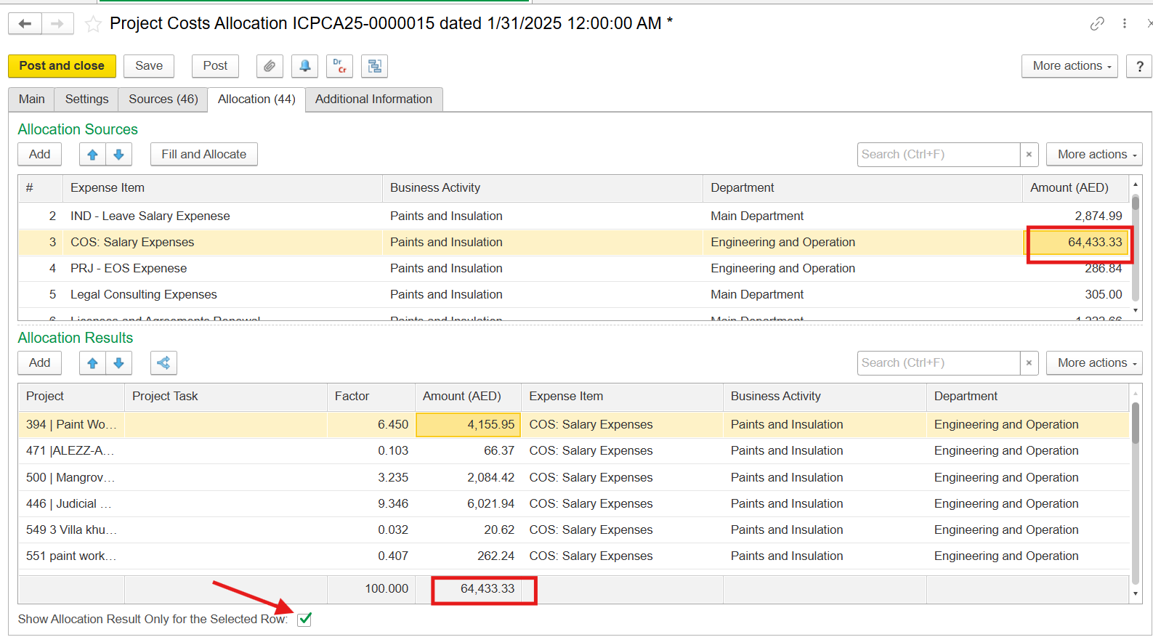The image size is (1153, 637).
Task: Mark document as favorite with star icon
Action: pyautogui.click(x=93, y=24)
